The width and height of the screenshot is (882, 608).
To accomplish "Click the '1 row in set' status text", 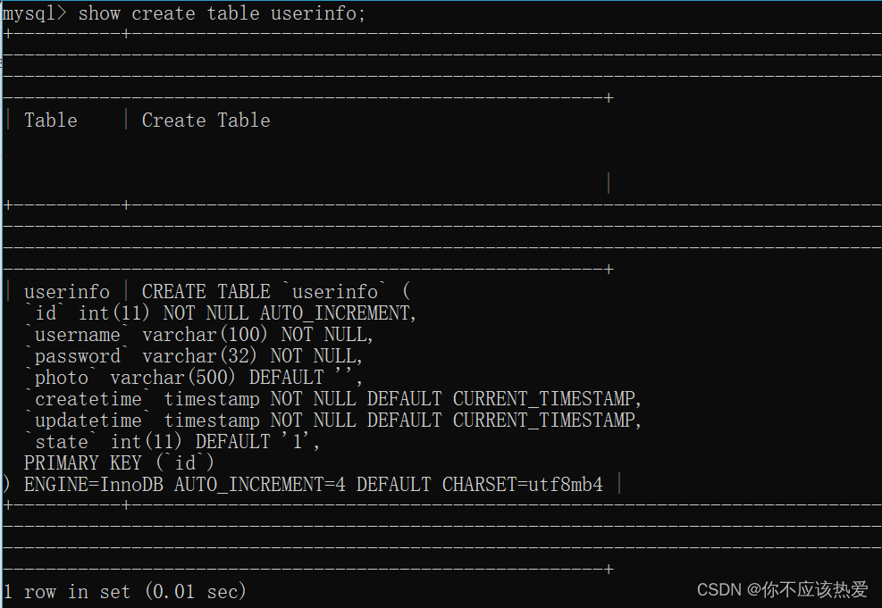I will point(67,591).
